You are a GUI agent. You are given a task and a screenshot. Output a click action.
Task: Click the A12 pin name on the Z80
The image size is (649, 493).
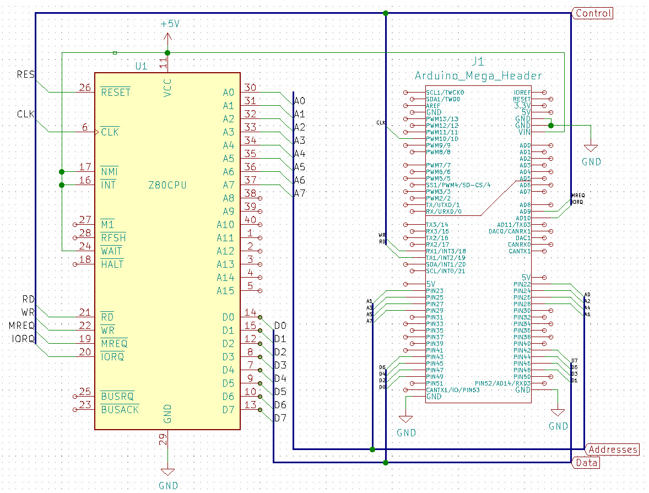click(225, 251)
